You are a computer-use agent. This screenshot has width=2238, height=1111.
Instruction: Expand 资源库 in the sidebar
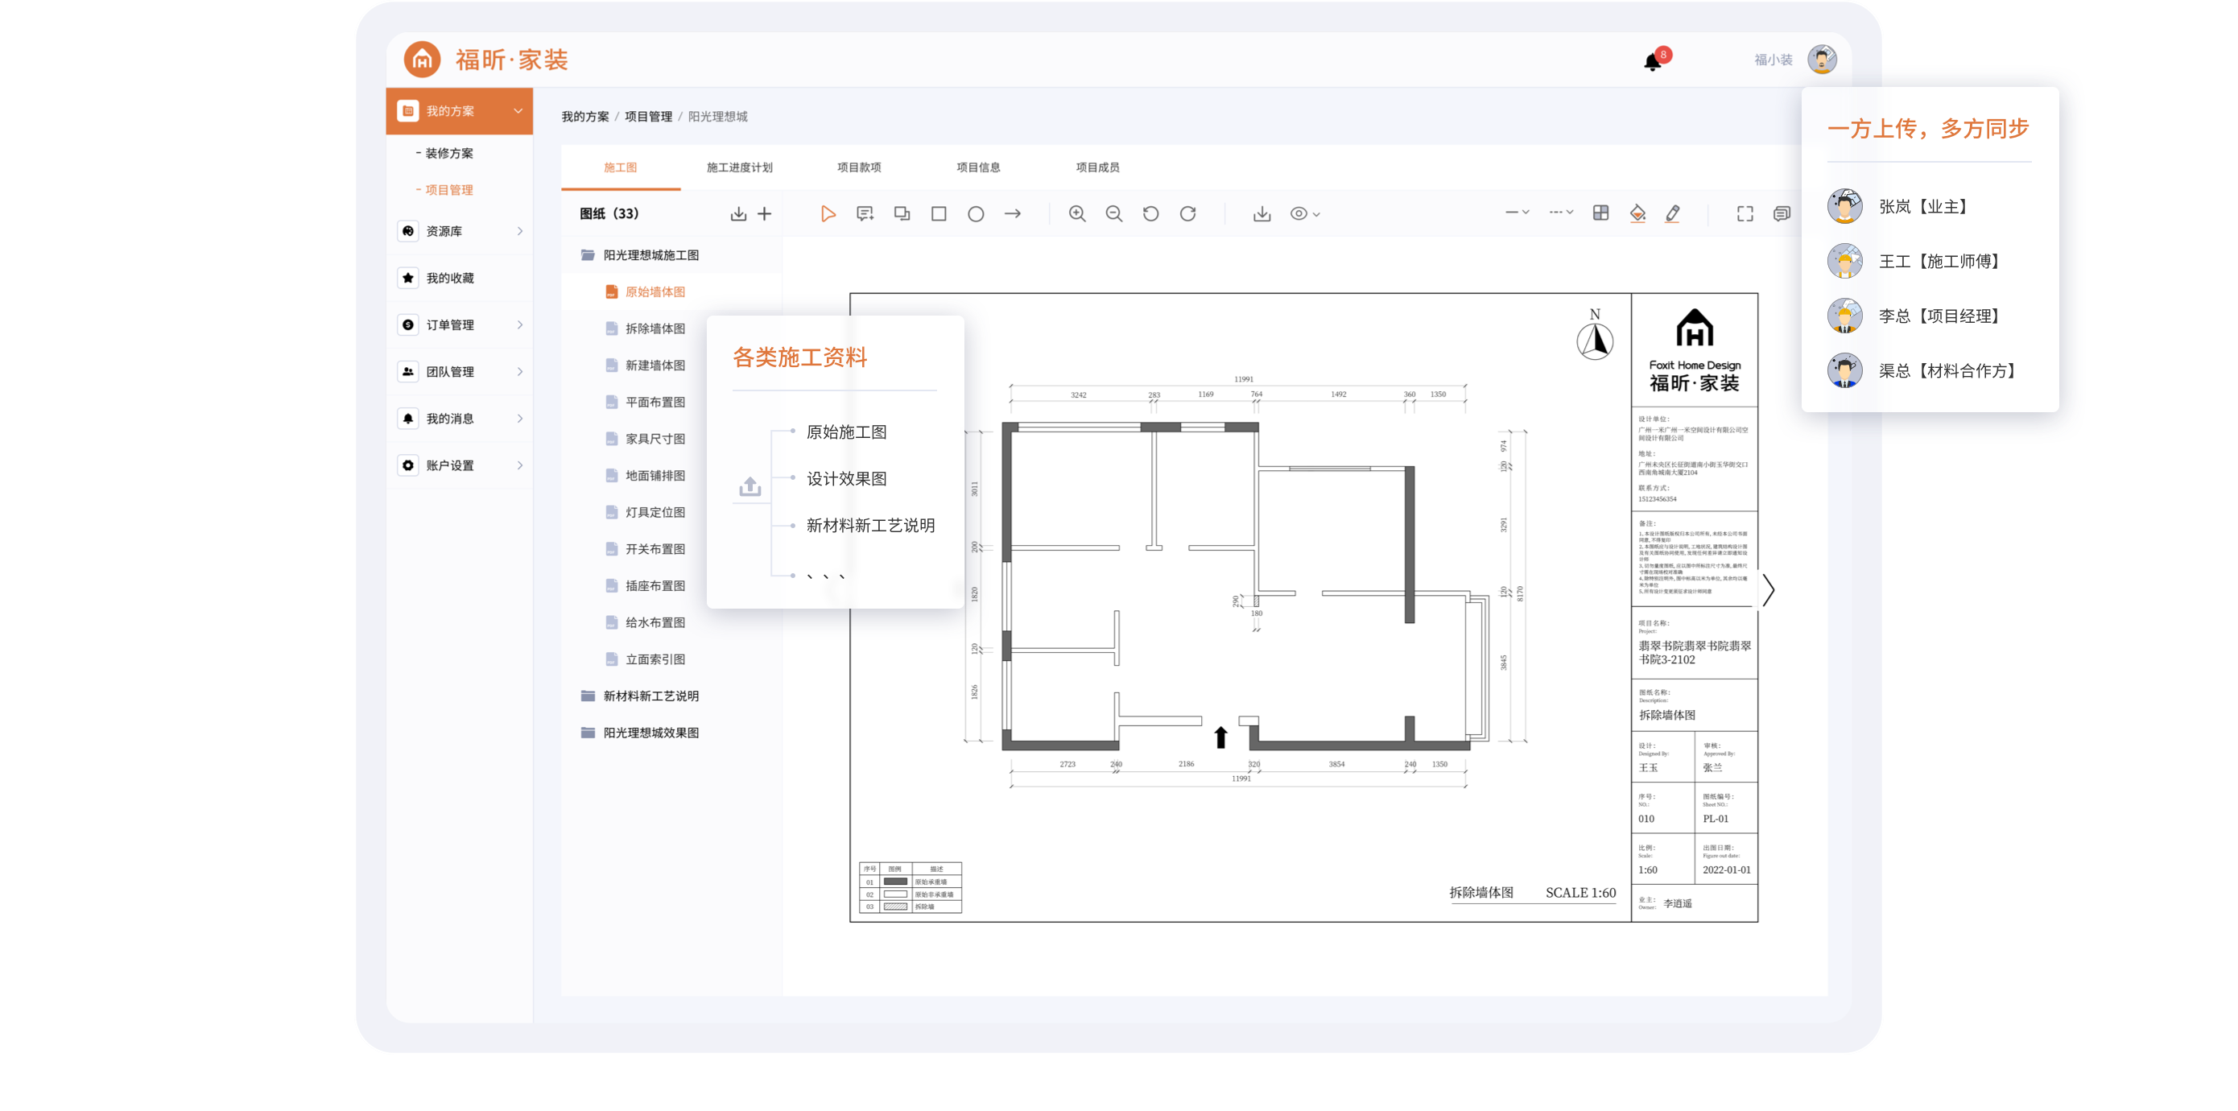pos(460,231)
